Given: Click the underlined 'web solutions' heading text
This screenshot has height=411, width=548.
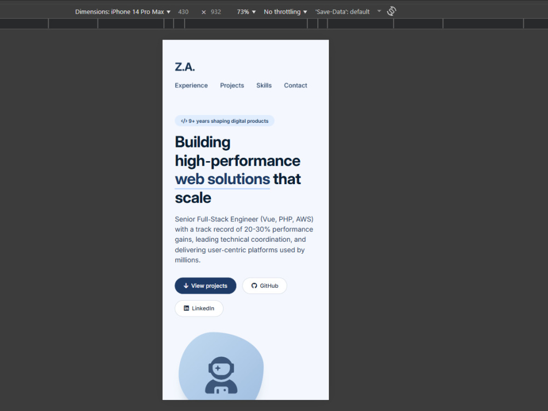Looking at the screenshot, I should 222,179.
